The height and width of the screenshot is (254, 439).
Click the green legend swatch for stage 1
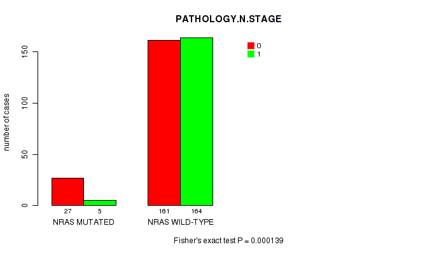tap(251, 54)
